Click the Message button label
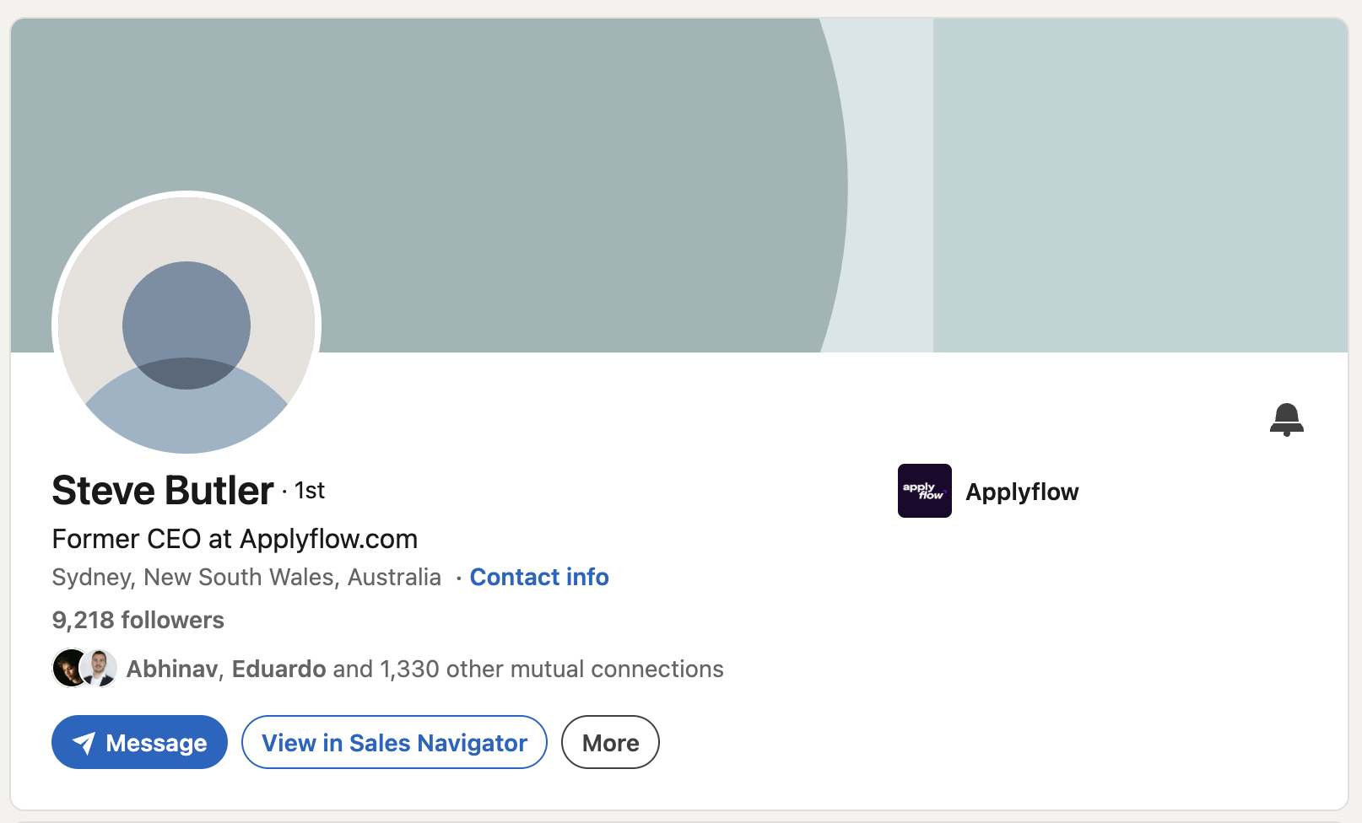Viewport: 1362px width, 823px height. click(156, 743)
